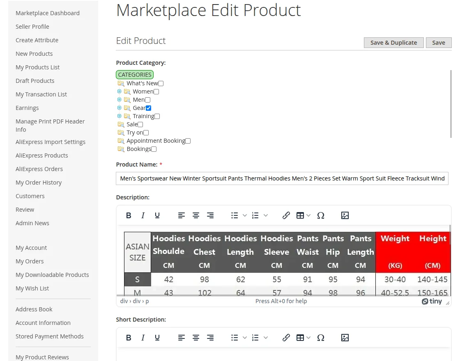Open the insert link tool

coord(286,215)
